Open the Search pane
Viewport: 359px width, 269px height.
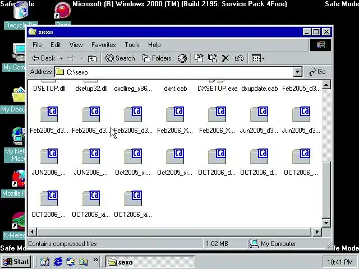point(120,58)
